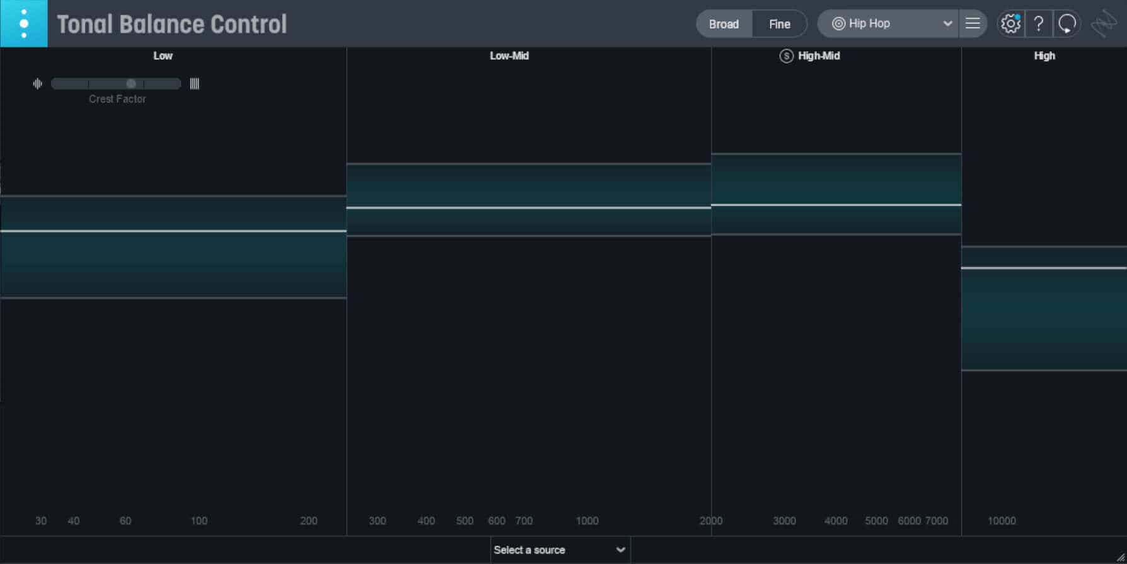Viewport: 1127px width, 564px height.
Task: Click the Low-Mid band label
Action: pos(509,55)
